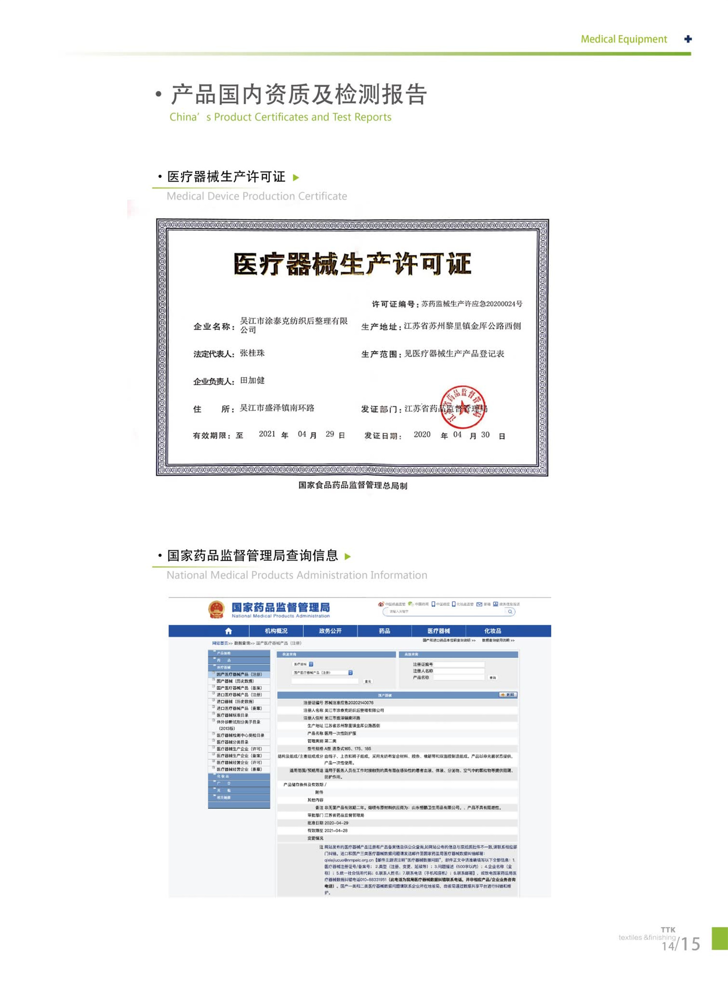
Task: Expand the 广告 sidebar section
Action: click(239, 783)
